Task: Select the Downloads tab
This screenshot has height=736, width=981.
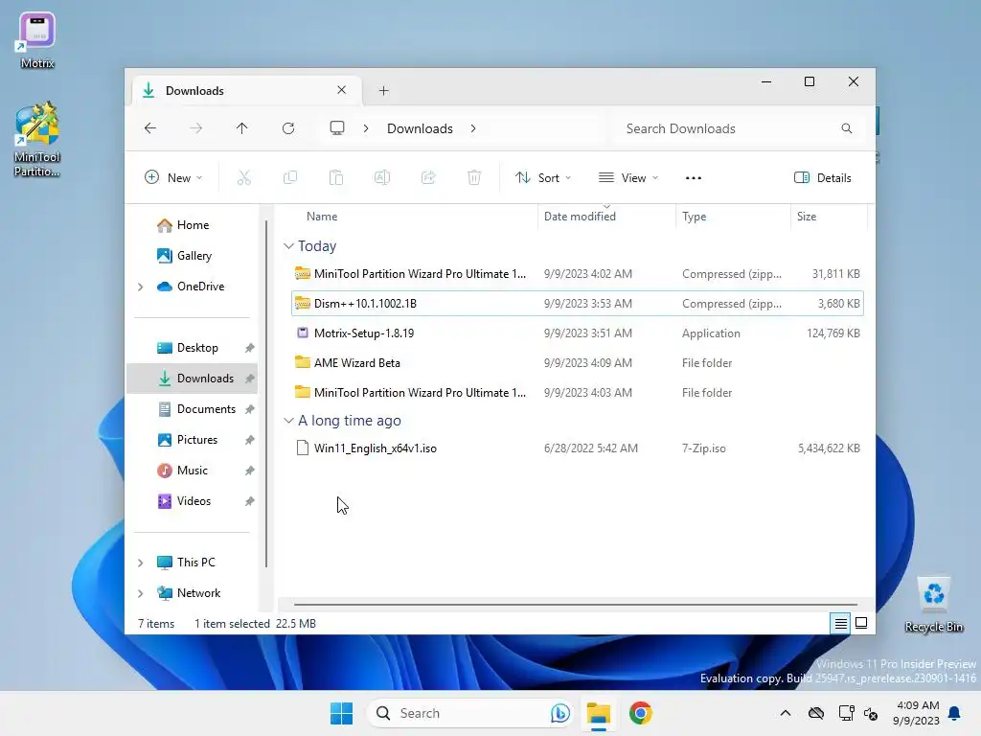Action: tap(247, 91)
